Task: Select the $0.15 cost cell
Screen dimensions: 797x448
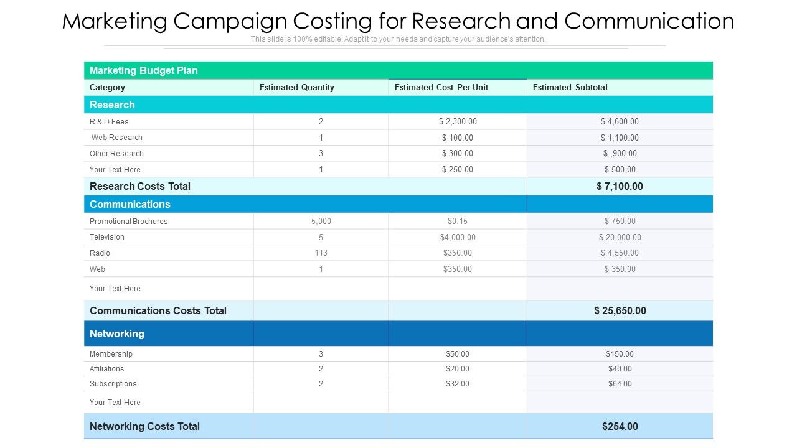Action: [x=458, y=222]
